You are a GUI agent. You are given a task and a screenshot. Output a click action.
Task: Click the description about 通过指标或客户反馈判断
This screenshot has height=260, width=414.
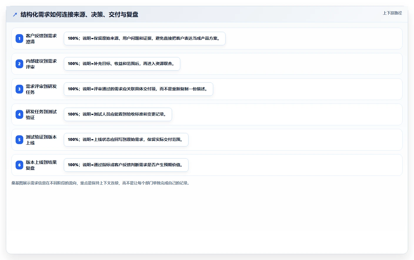click(x=126, y=165)
